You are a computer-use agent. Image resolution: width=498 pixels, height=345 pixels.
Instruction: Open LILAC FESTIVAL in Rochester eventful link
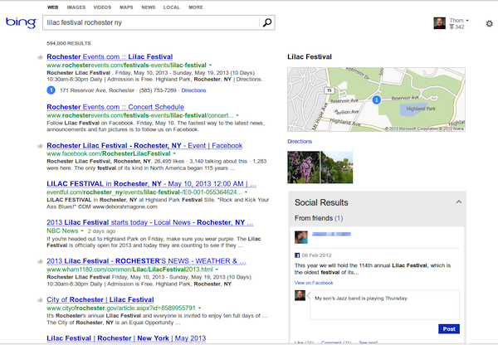[152, 184]
